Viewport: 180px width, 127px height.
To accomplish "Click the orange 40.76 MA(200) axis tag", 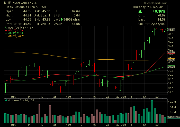I will pyautogui.click(x=171, y=60).
